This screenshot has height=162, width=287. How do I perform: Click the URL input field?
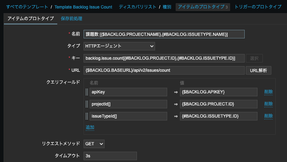[x=164, y=70]
